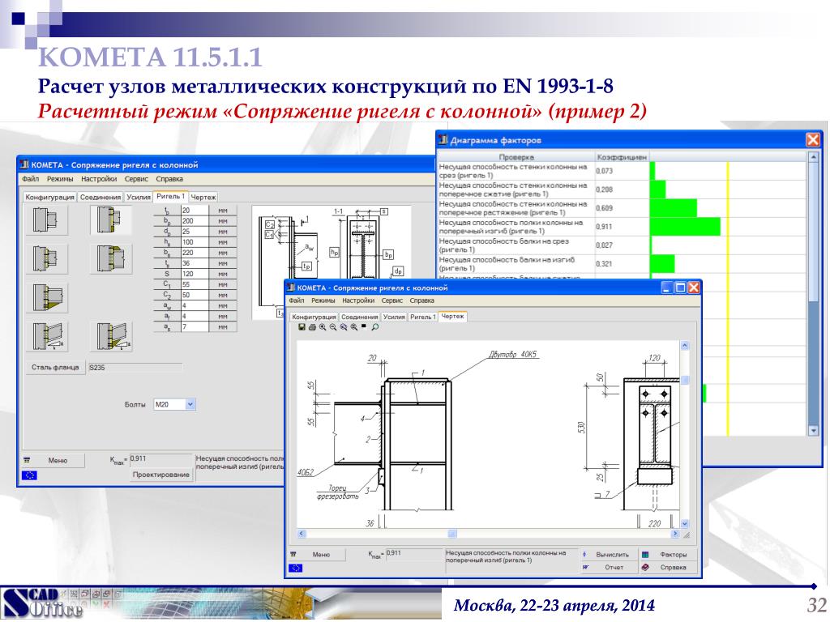This screenshot has height=622, width=830.
Task: Click the zoom in magnifier icon
Action: pos(323,327)
